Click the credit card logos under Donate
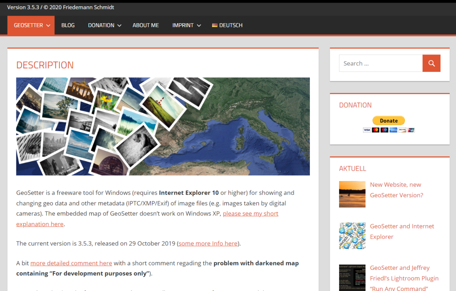The image size is (456, 291). 388,130
